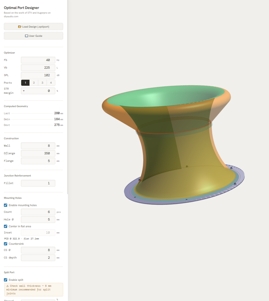This screenshot has width=269, height=301.
Task: Toggle Center in flat area checkbox
Action: (6, 226)
